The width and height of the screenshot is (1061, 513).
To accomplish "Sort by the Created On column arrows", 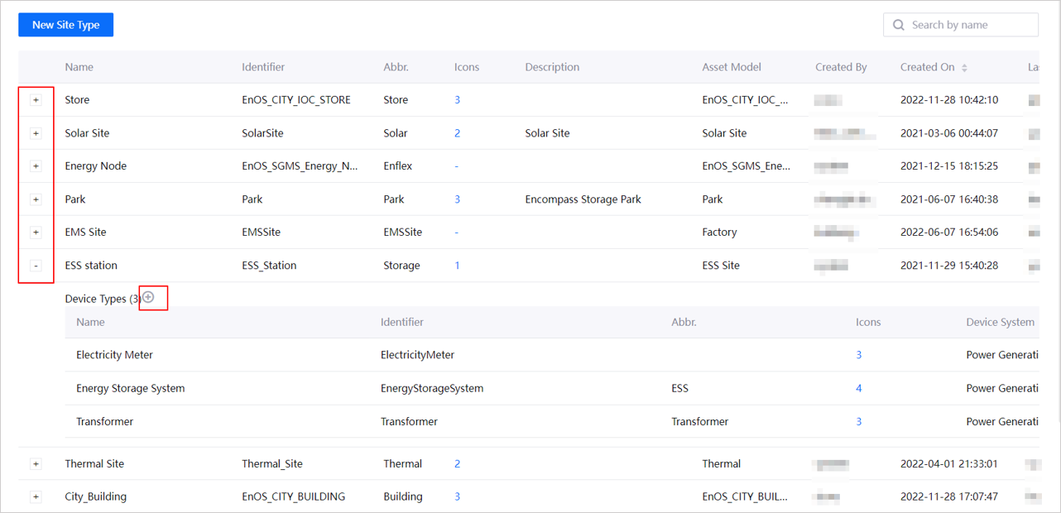I will (964, 68).
